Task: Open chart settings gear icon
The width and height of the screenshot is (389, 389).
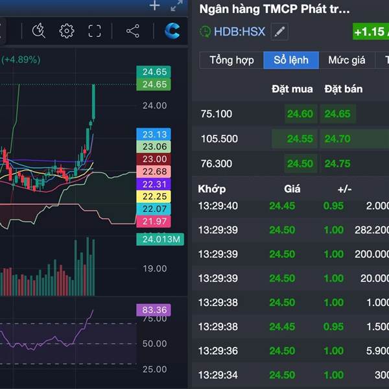Action: click(x=67, y=31)
